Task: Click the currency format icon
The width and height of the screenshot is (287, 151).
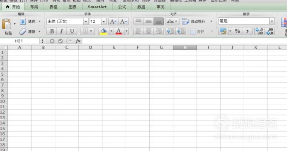Action: pyautogui.click(x=223, y=31)
